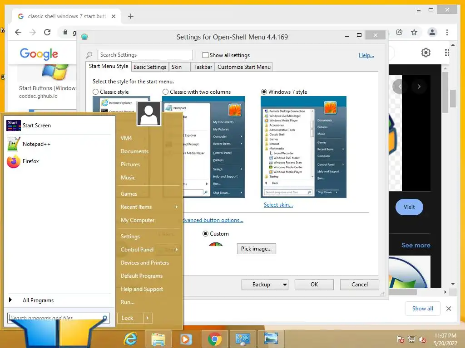Click the Open-Shell shell icon in title bar
Image resolution: width=465 pixels, height=348 pixels.
(84, 37)
